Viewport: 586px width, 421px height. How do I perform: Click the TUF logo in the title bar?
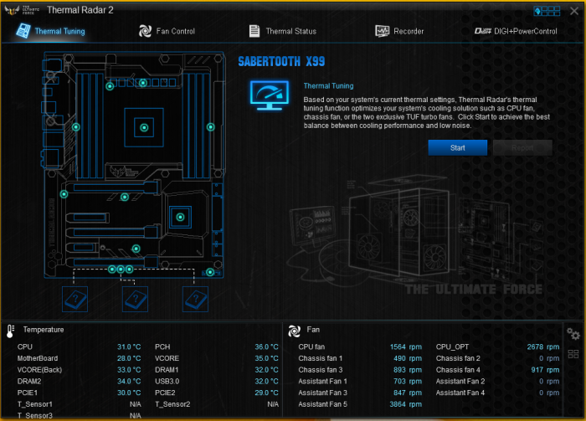[x=22, y=10]
